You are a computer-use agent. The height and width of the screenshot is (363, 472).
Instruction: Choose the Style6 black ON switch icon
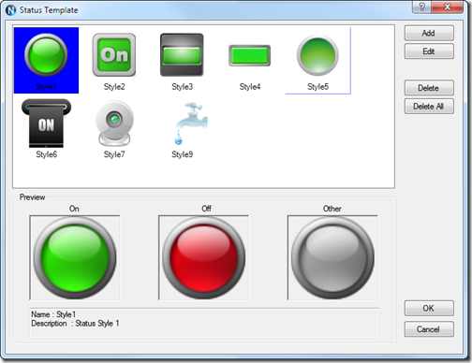46,123
